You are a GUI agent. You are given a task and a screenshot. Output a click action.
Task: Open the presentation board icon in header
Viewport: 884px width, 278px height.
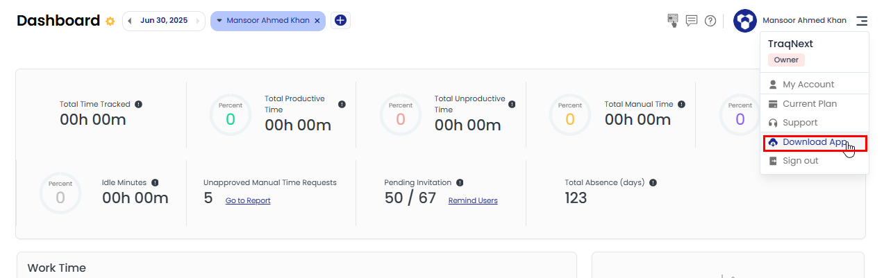672,21
